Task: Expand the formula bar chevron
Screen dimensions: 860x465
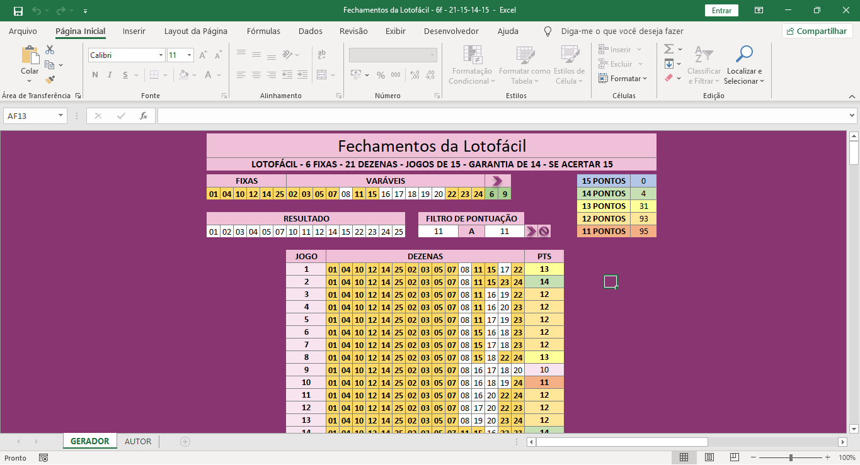Action: click(x=852, y=116)
